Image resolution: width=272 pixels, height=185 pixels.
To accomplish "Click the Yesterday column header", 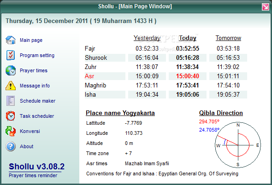I will [x=147, y=38].
